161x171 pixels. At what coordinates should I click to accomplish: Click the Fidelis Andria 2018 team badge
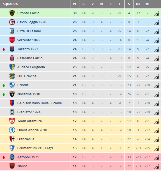coord(12,130)
